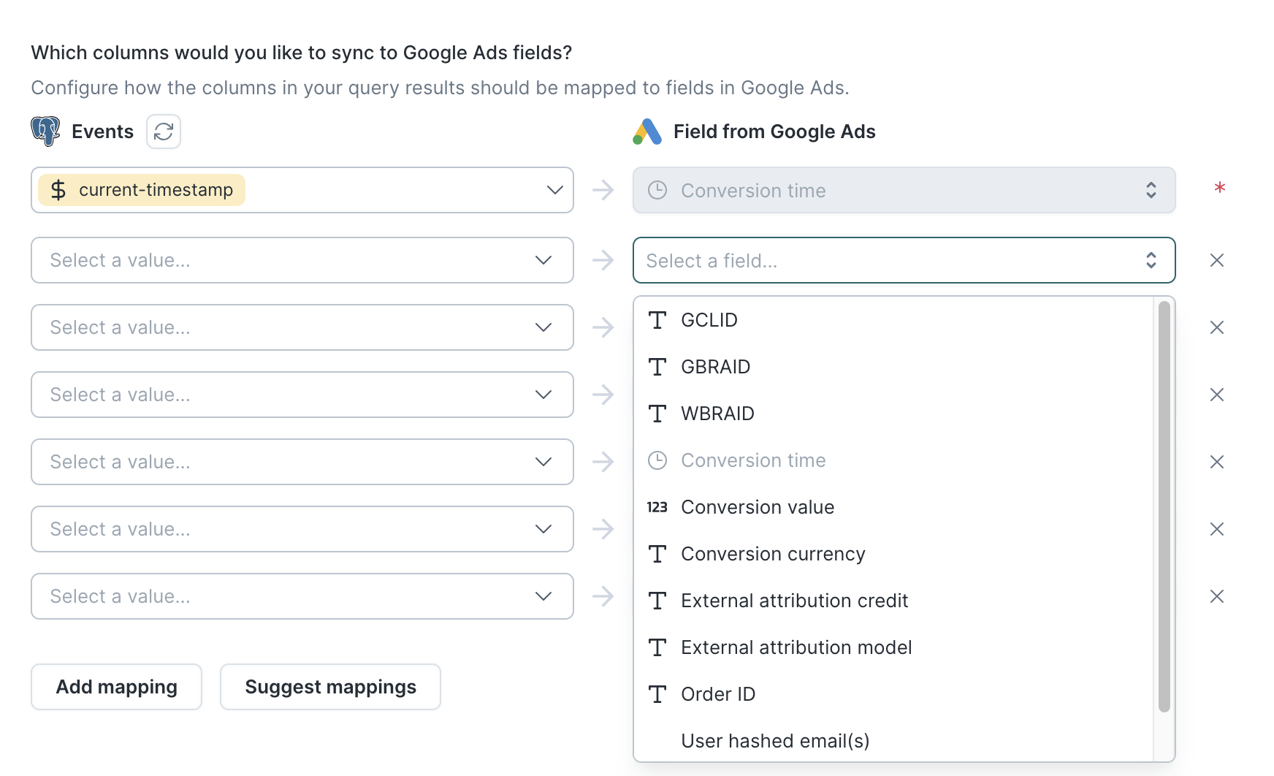Click the arrow icon in the current-timestamp row
Image resolution: width=1274 pixels, height=776 pixels.
[603, 190]
